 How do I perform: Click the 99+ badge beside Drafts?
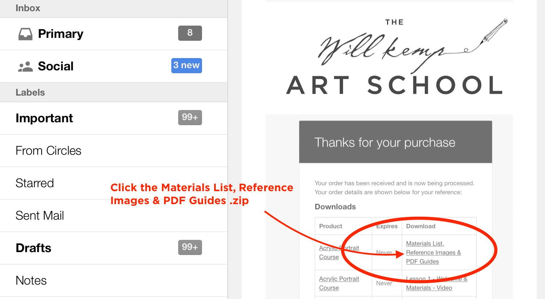pos(190,247)
